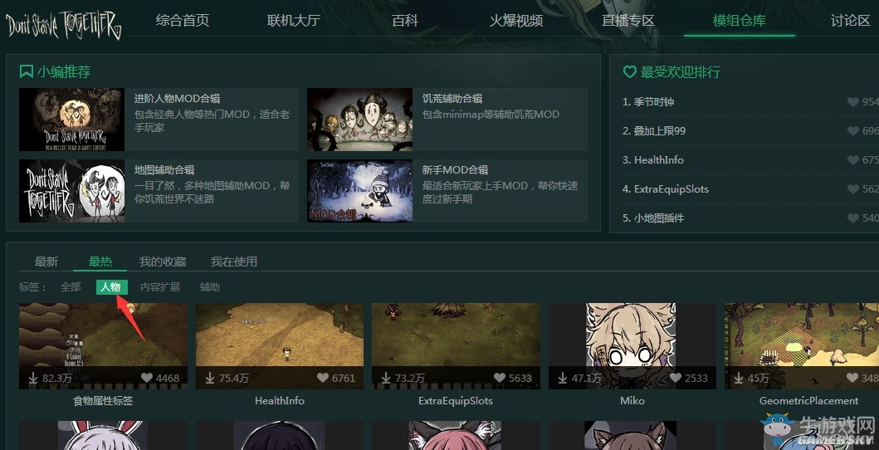This screenshot has width=879, height=450.
Task: Click the heart icon next to 季节时钟
Action: 853,102
